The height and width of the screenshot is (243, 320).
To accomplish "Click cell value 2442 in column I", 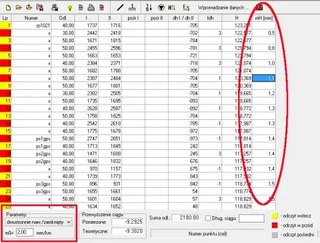I will pos(86,33).
